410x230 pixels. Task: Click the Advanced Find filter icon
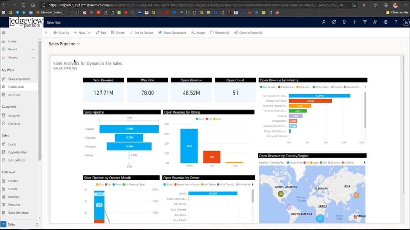(365, 22)
